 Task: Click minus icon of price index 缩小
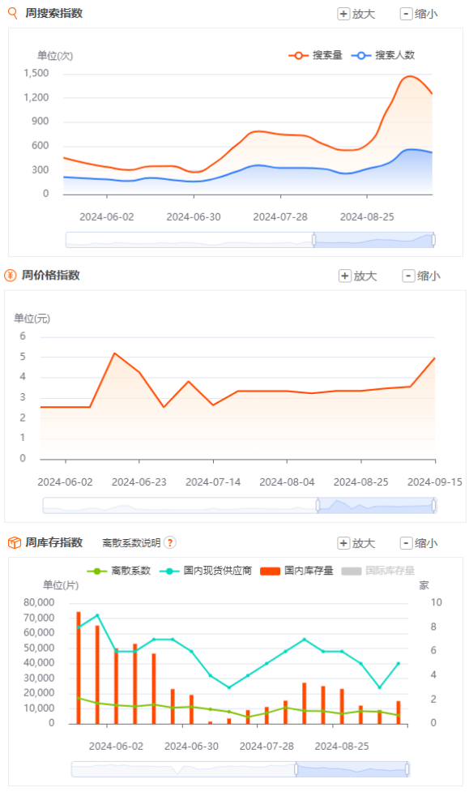(x=408, y=276)
